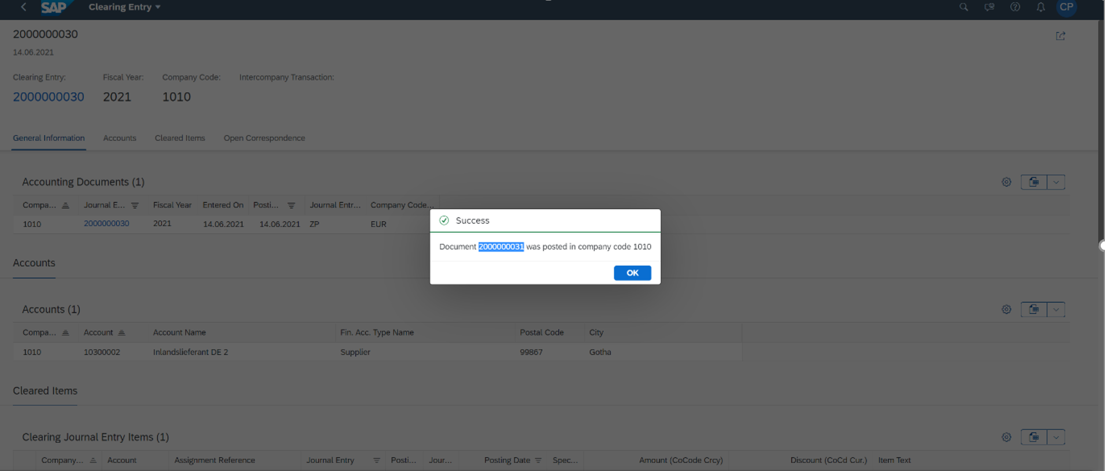1105x471 pixels.
Task: Click the Success checkmark icon in dialog
Action: click(444, 220)
